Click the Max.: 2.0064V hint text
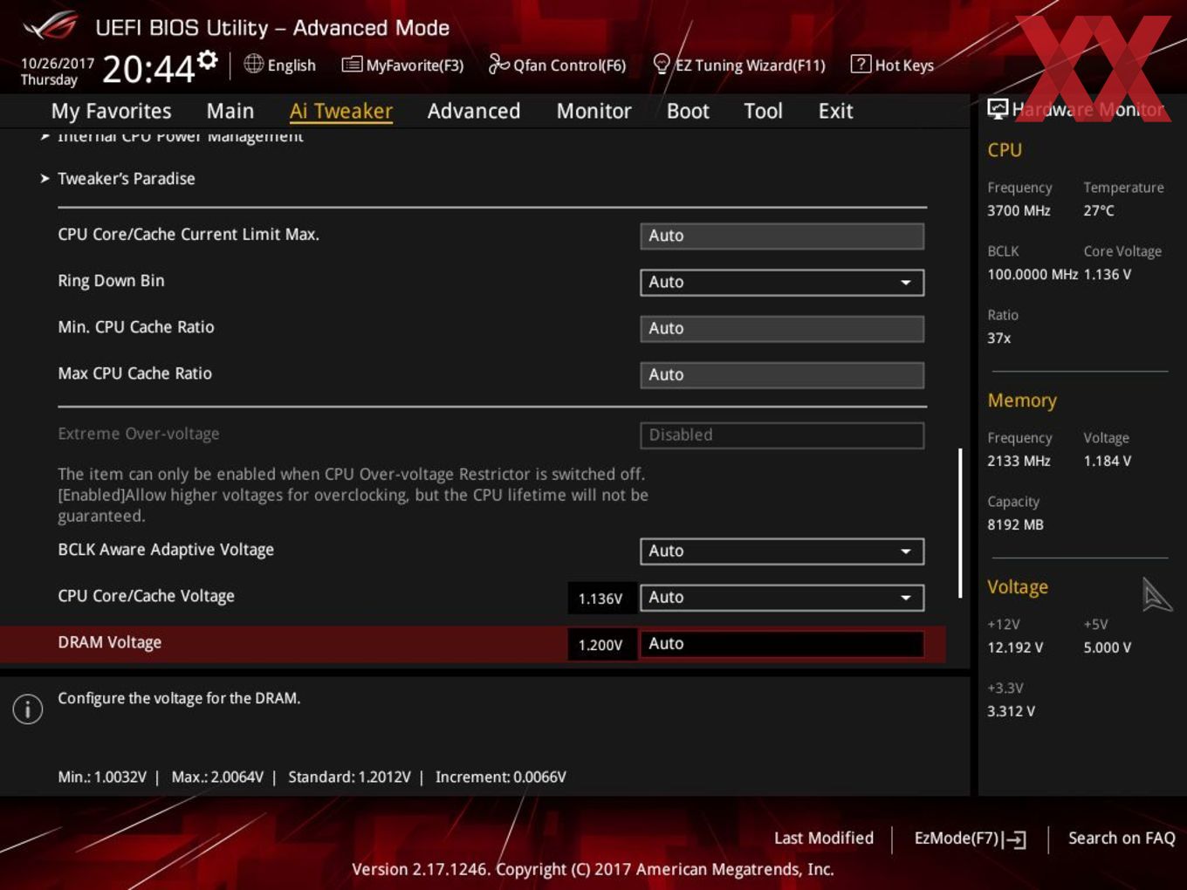 tap(217, 777)
